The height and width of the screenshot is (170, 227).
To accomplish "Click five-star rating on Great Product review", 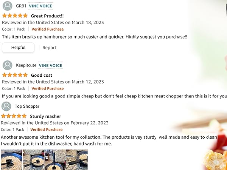I will [x=15, y=16].
